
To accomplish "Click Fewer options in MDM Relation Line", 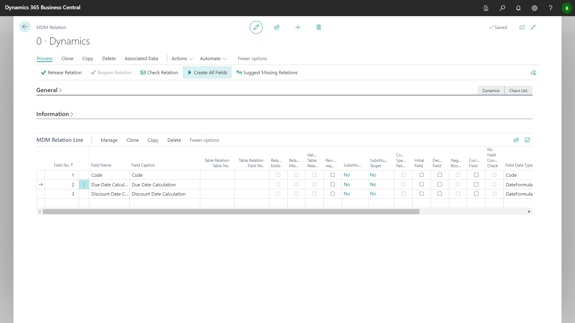I will pyautogui.click(x=205, y=140).
